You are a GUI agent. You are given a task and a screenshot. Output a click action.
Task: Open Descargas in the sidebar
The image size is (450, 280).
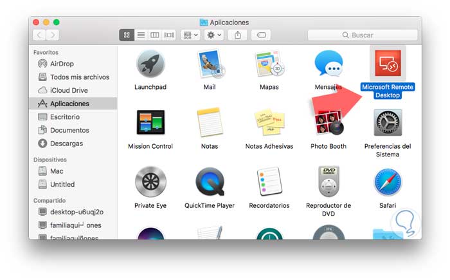coord(73,143)
